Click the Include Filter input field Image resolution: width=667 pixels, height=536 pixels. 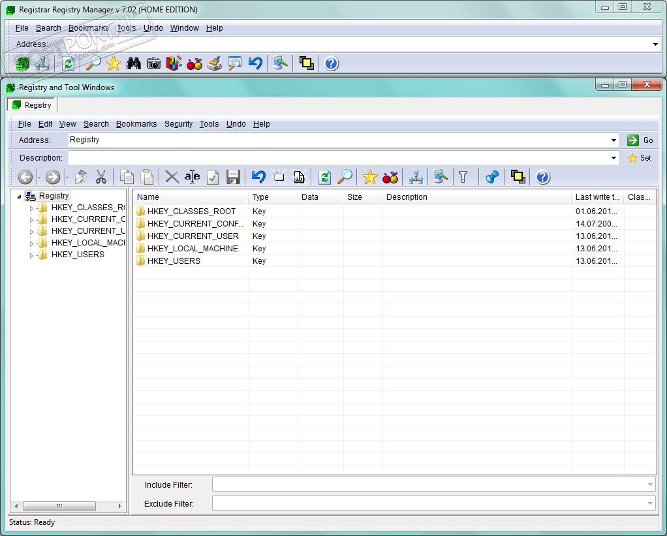point(429,484)
